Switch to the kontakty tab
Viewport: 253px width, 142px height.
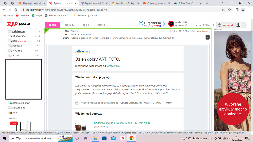click(69, 25)
